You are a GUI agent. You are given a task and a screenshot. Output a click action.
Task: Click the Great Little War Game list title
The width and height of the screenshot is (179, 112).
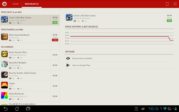coord(20,18)
